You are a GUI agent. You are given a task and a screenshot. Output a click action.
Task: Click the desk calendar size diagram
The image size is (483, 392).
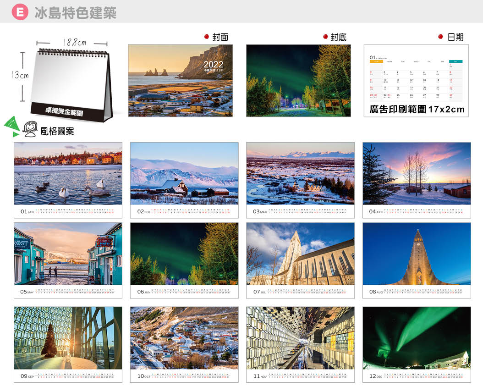click(x=69, y=83)
